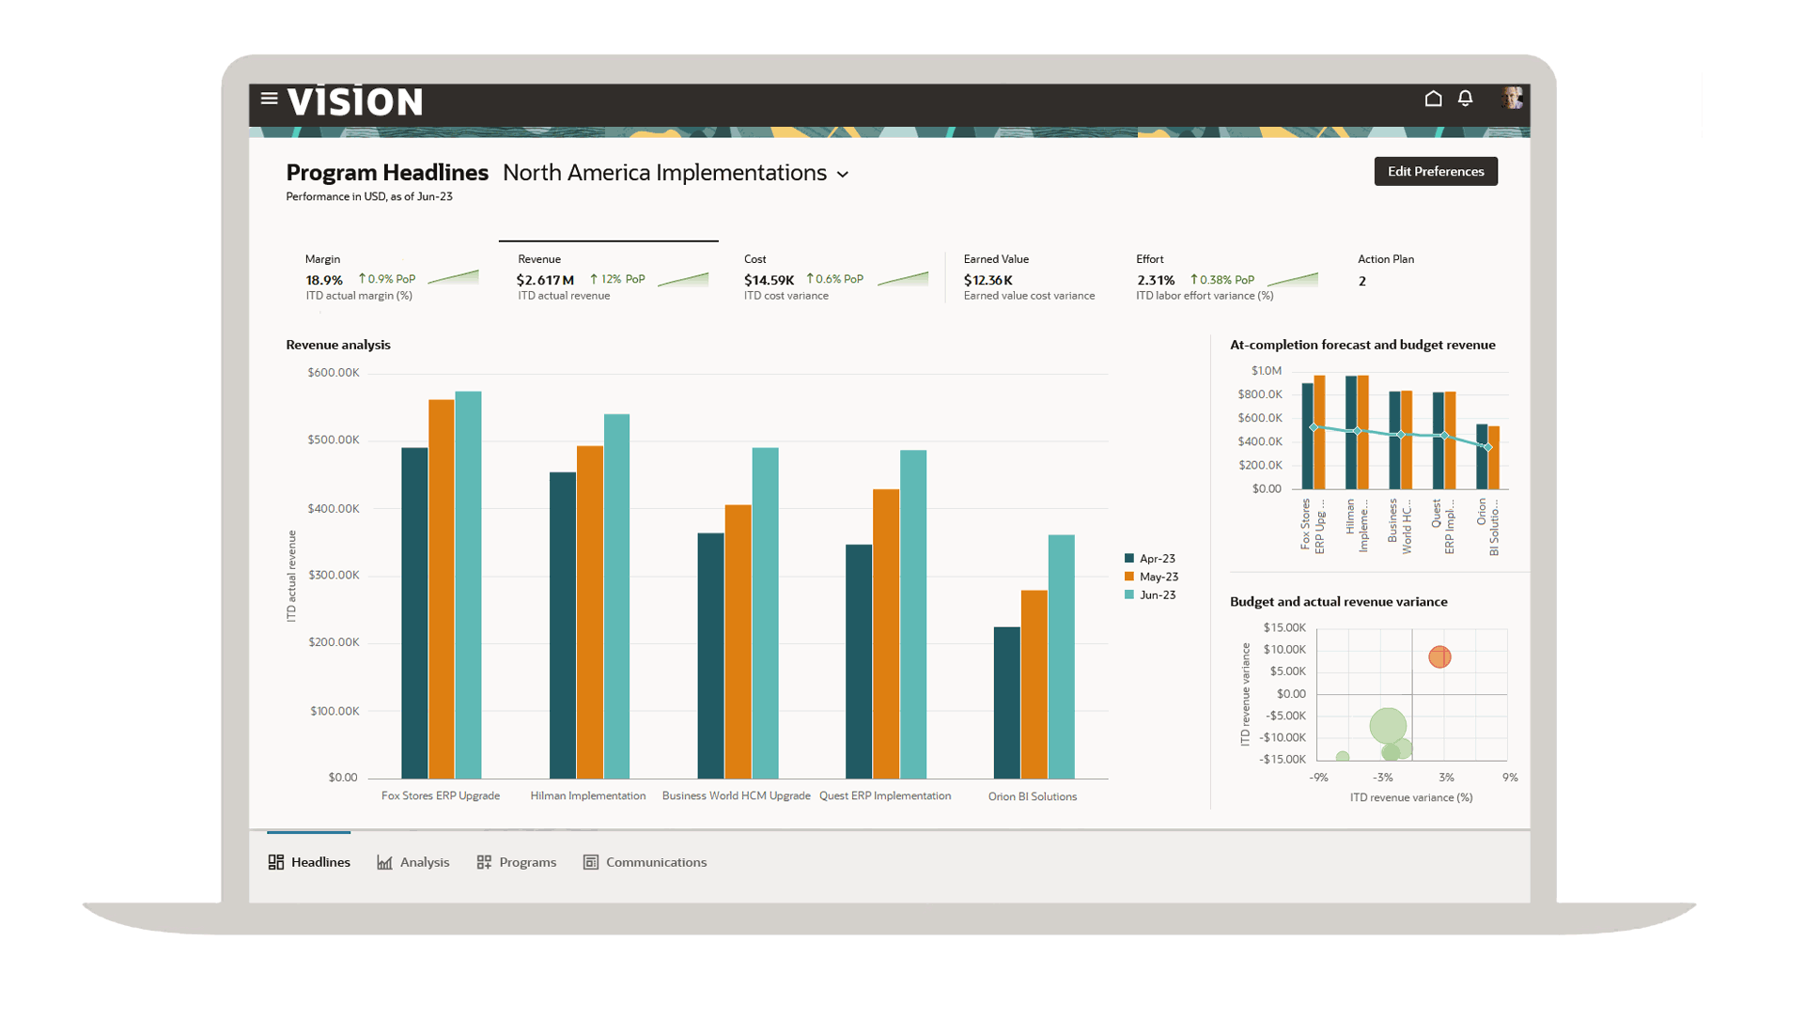The image size is (1804, 1018).
Task: Click the orange bubble in variance chart
Action: point(1439,657)
